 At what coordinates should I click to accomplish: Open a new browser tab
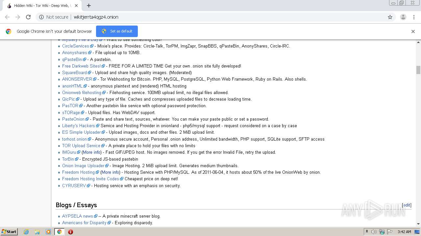coord(89,6)
